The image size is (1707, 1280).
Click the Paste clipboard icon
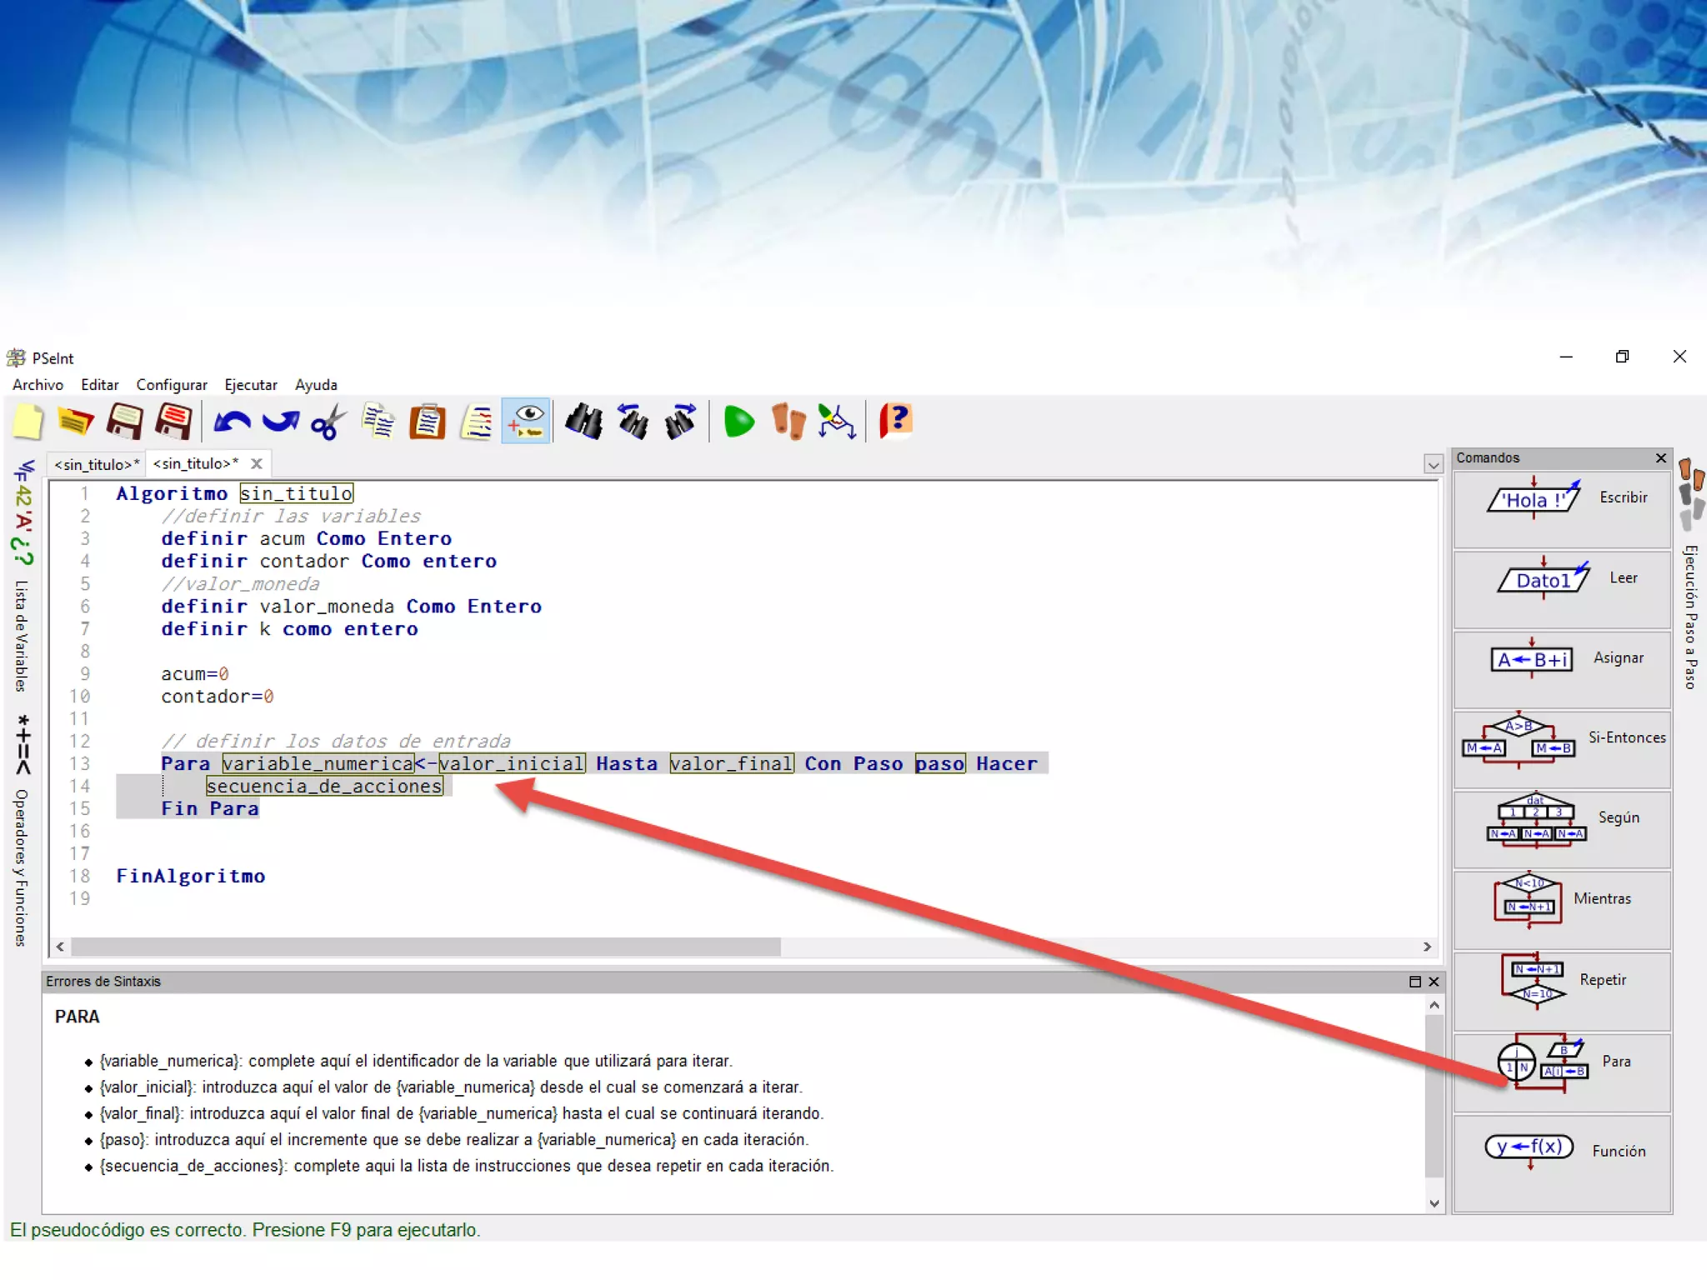[x=427, y=422]
